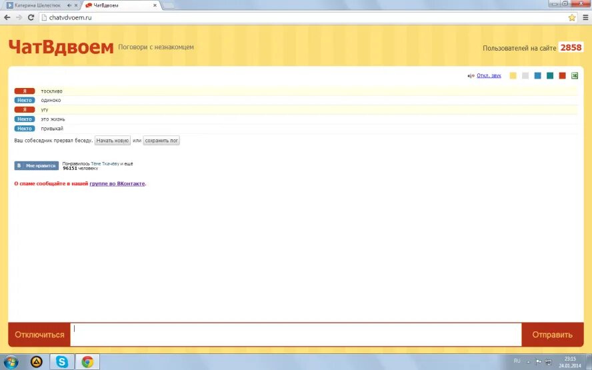
Task: Open the AIMP player taskbar icon
Action: pos(36,362)
